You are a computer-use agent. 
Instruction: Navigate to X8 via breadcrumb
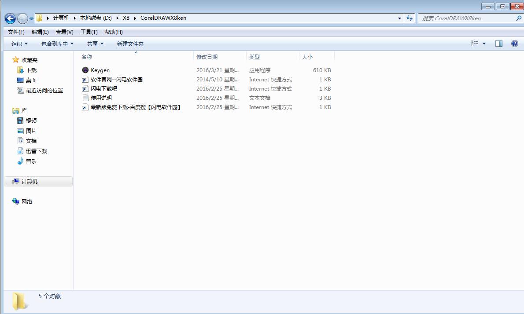pyautogui.click(x=126, y=18)
